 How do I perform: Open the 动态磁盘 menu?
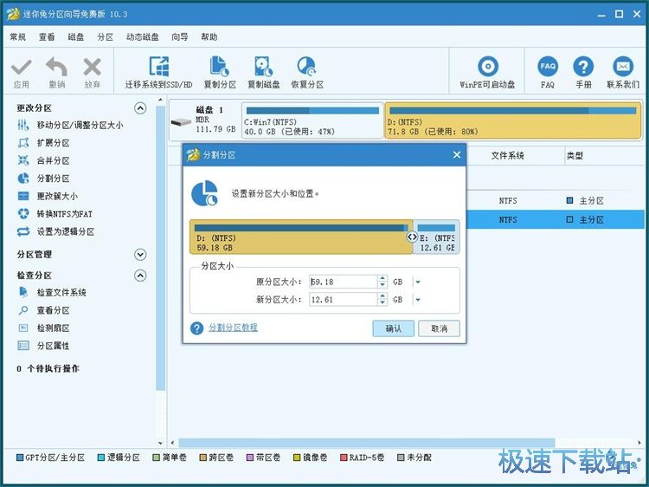(x=143, y=37)
